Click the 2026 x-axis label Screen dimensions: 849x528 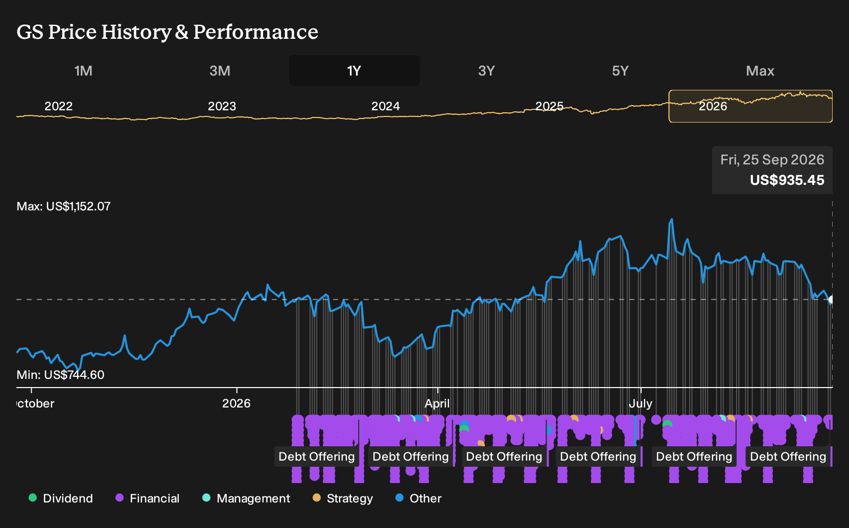237,403
